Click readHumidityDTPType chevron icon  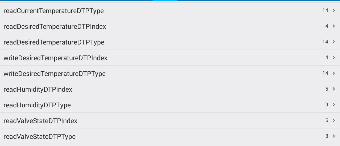(334, 105)
